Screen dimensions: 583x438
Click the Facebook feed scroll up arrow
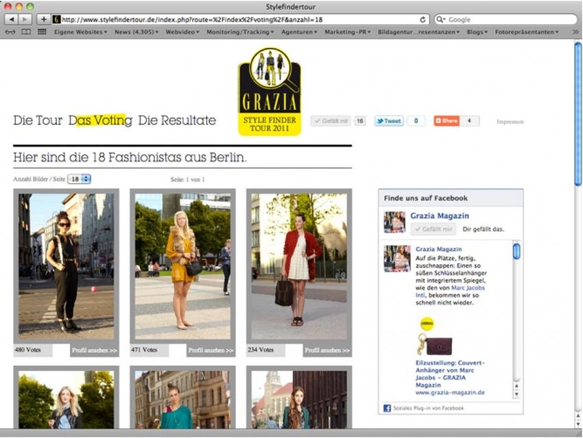[x=516, y=386]
